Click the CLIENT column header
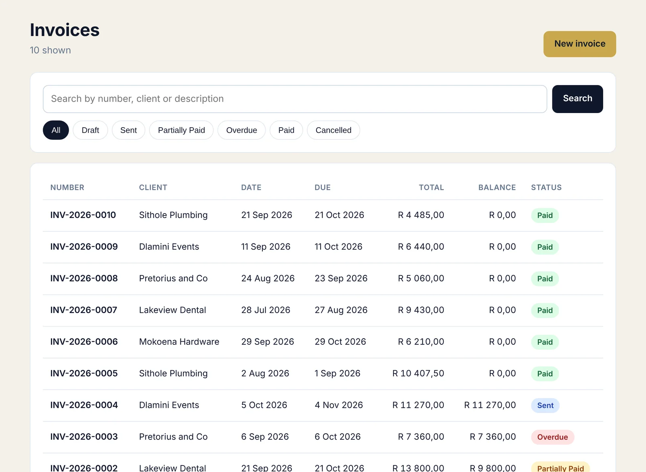The image size is (646, 472). [153, 187]
